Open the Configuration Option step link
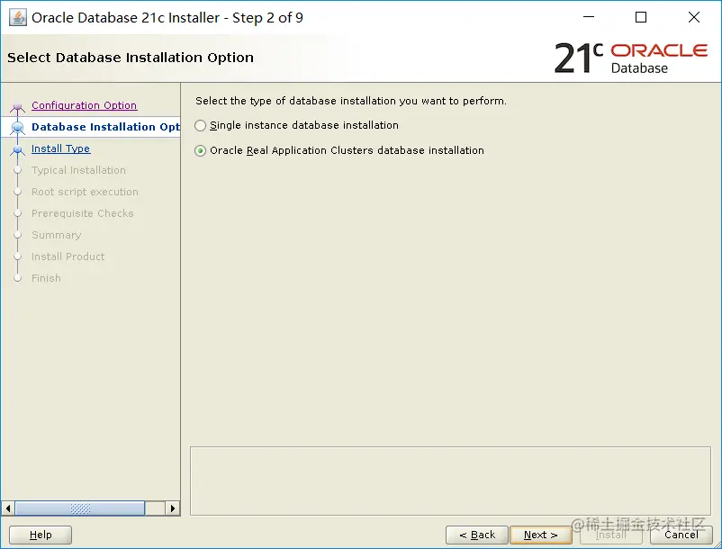722x549 pixels. point(84,105)
